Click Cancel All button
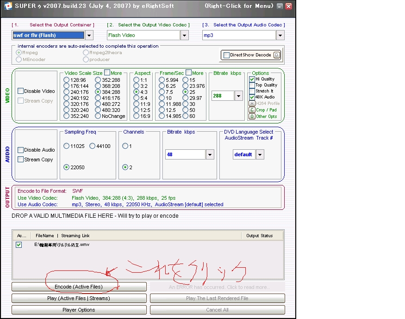405x319 pixels. (218, 310)
